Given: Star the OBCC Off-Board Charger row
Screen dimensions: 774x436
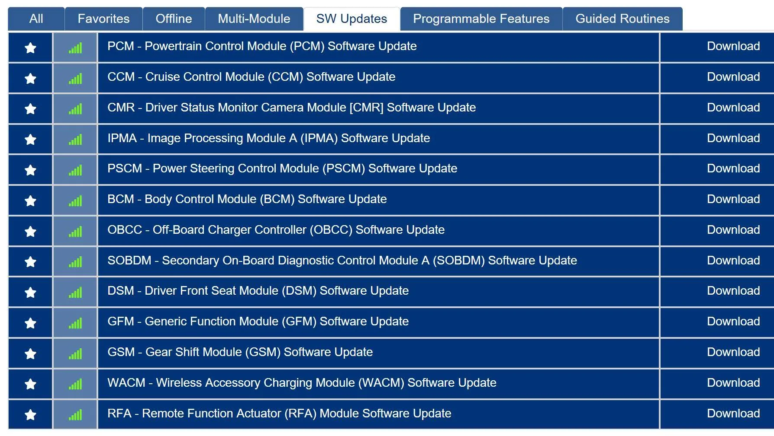Looking at the screenshot, I should (30, 231).
